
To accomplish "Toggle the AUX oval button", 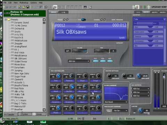I will coord(110,61).
